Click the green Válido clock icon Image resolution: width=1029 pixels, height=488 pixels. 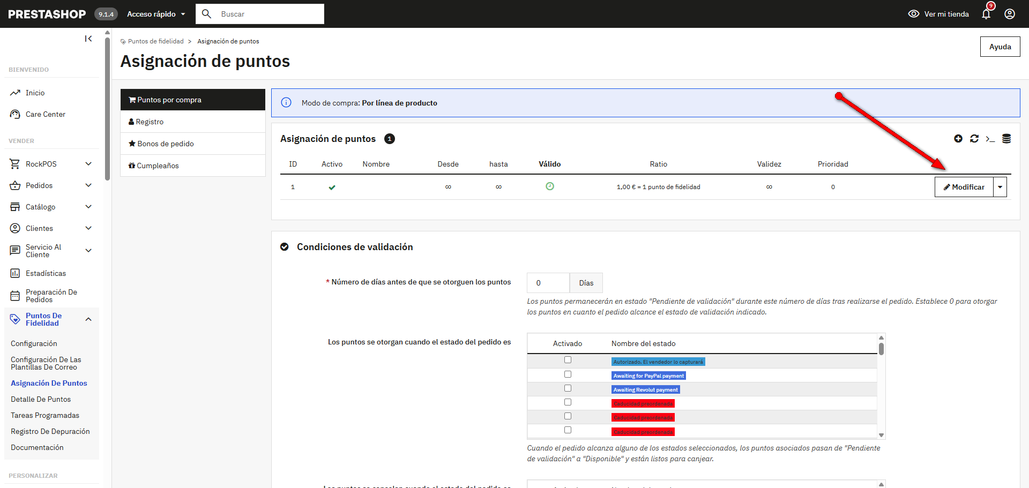pos(550,186)
